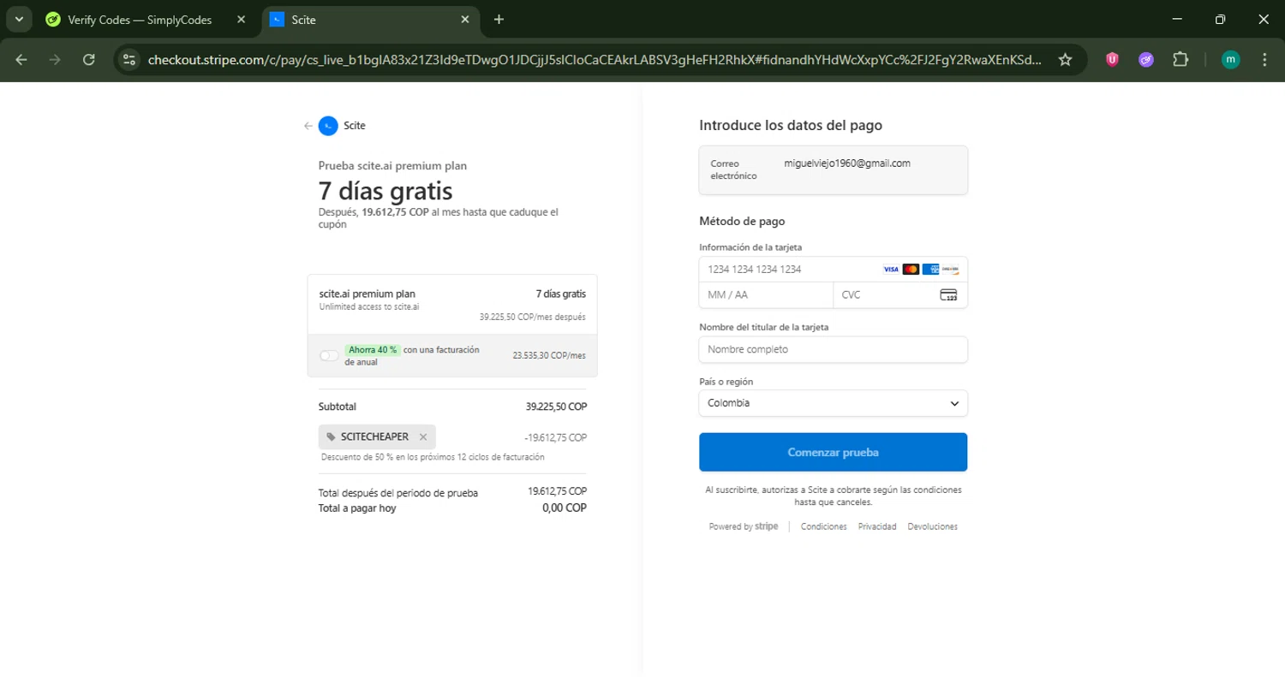Viewport: 1285px width, 677px height.
Task: Open the Condiciones link
Action: (823, 526)
